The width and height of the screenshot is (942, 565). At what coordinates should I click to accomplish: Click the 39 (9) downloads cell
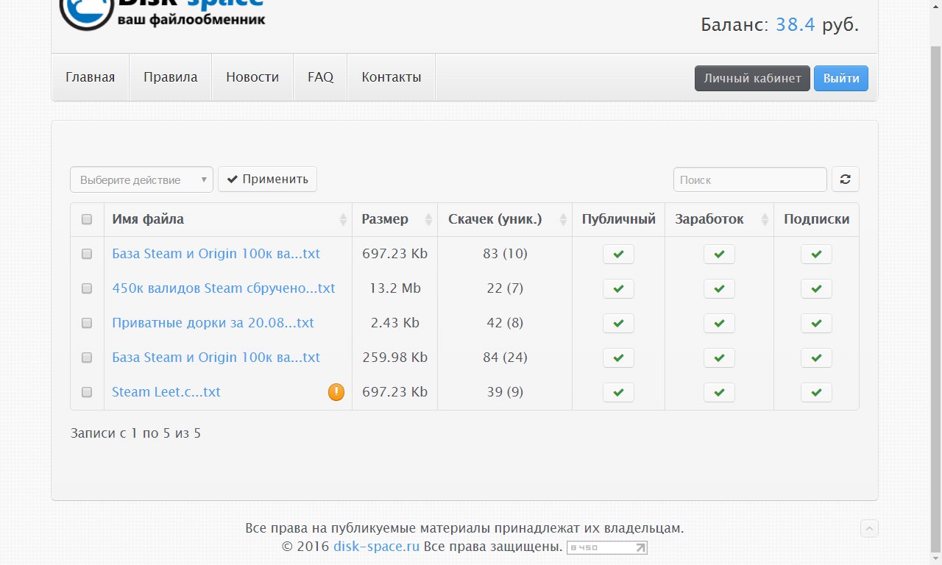[505, 392]
